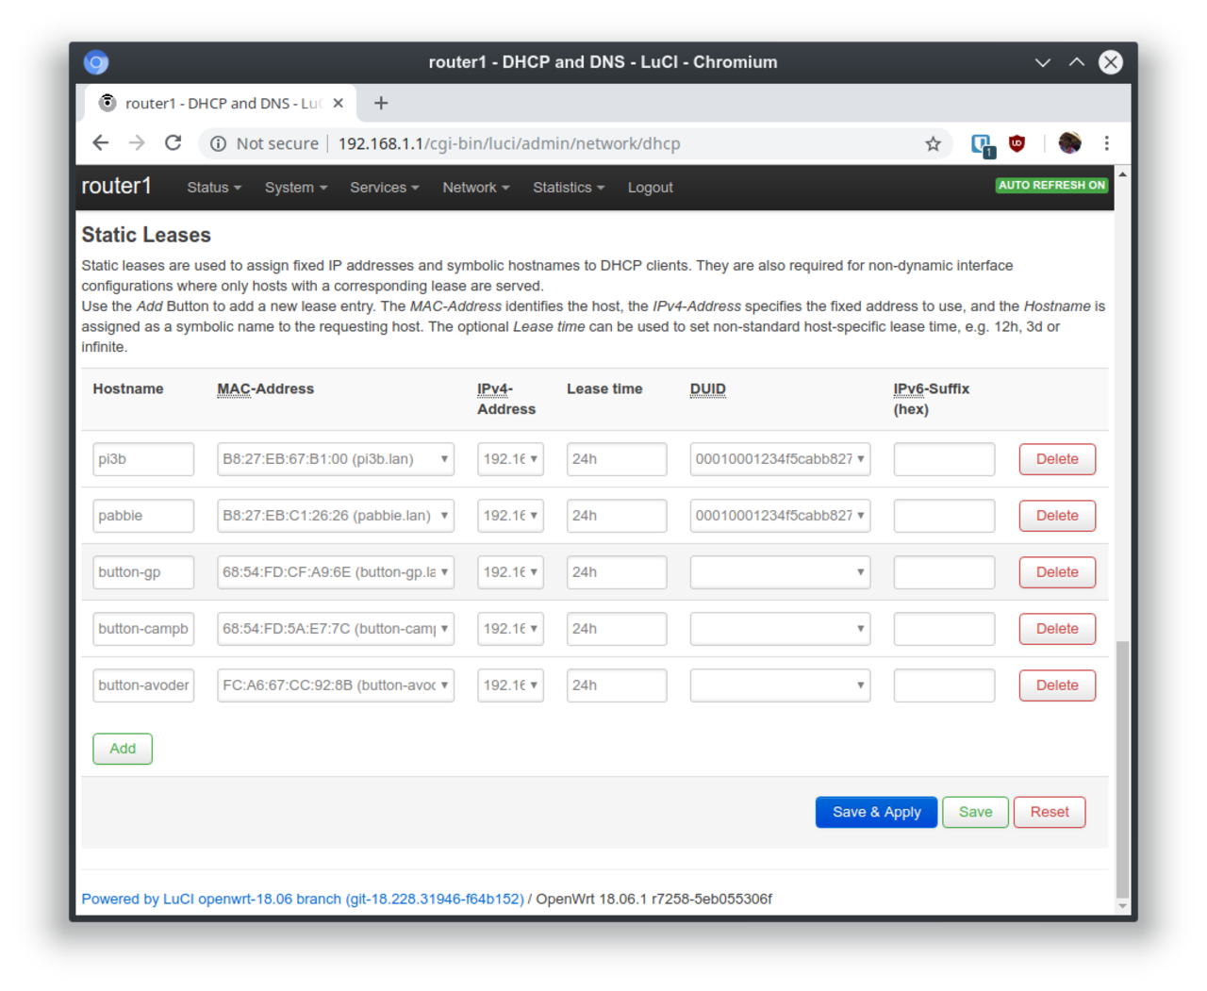Click the scrollbar up arrow
The image size is (1207, 991).
pyautogui.click(x=1122, y=174)
